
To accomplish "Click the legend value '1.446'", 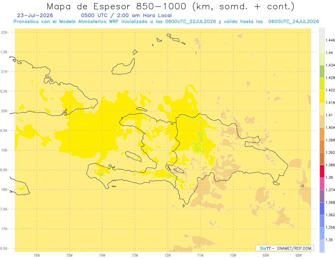I will [x=330, y=40].
